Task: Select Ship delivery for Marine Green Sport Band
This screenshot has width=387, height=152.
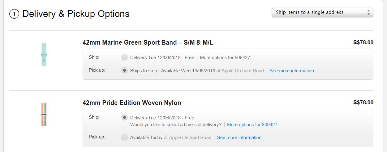Action: click(124, 58)
